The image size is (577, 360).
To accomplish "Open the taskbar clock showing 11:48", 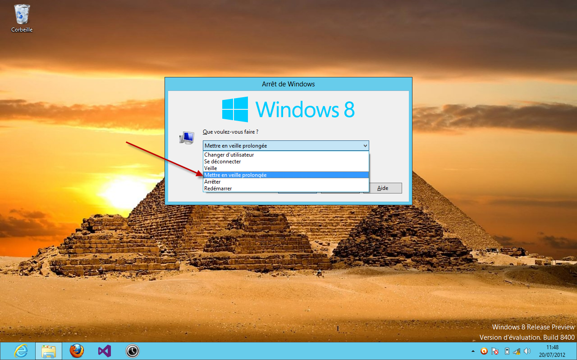I will (552, 351).
